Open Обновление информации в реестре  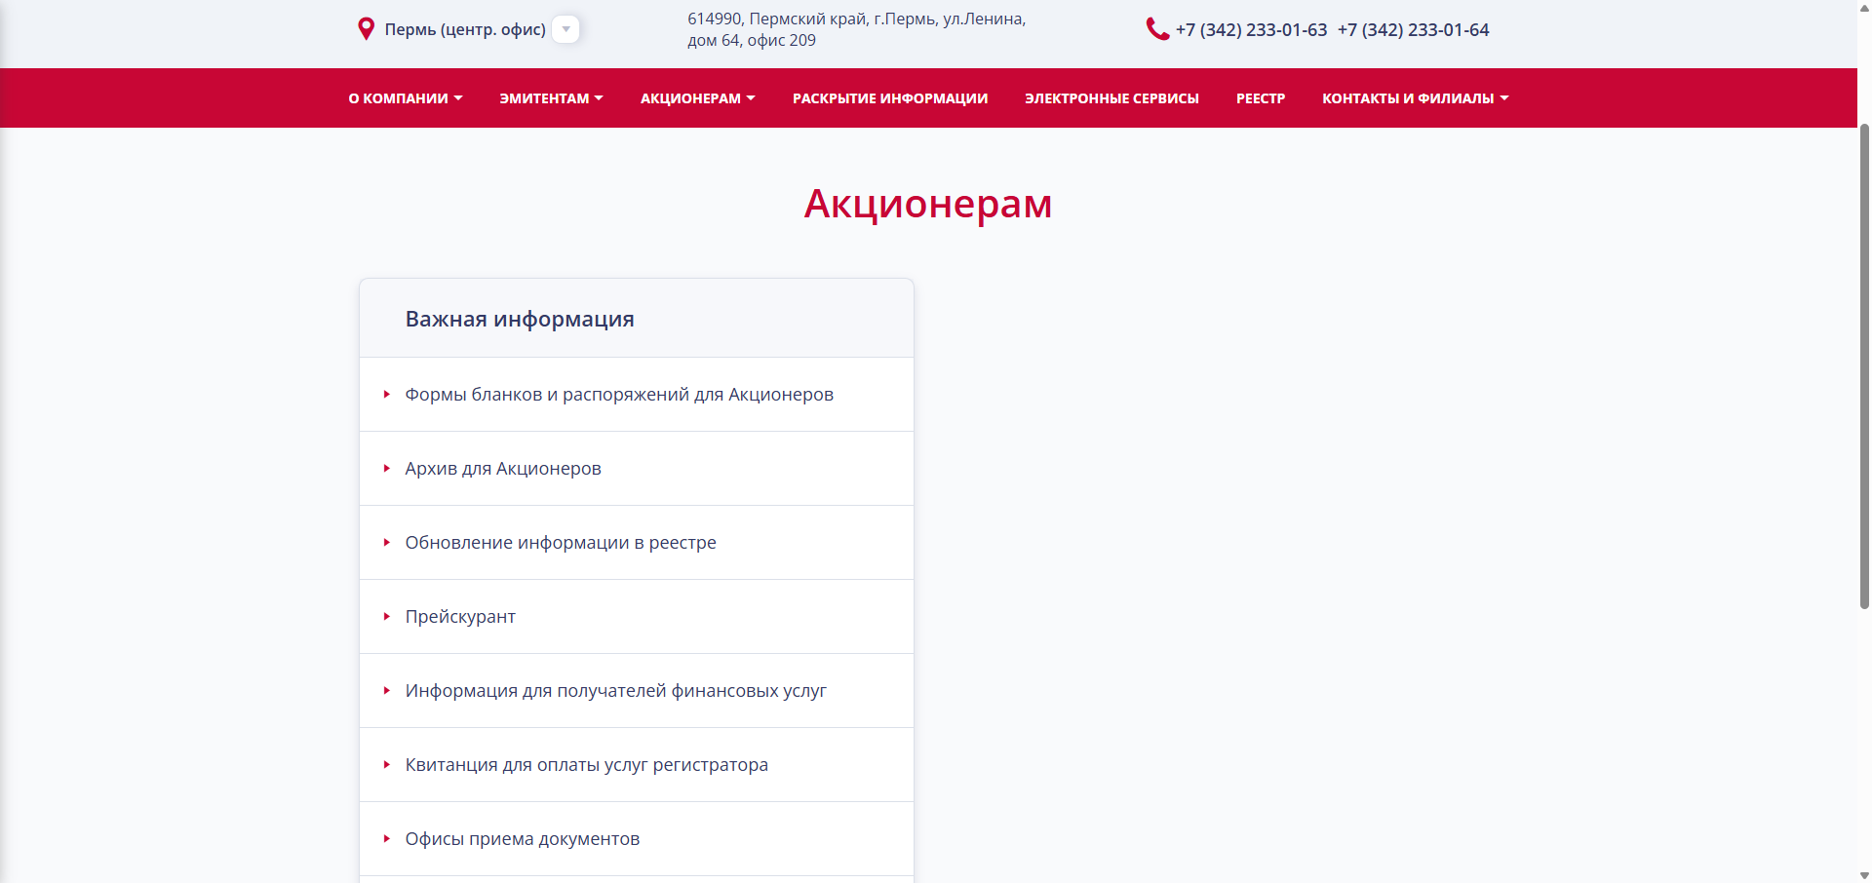(x=561, y=543)
